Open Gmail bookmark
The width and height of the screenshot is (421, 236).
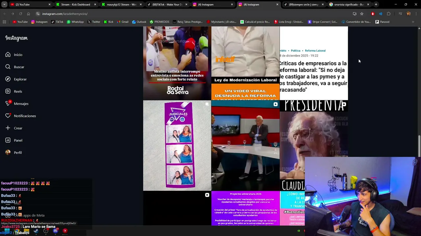click(122, 22)
